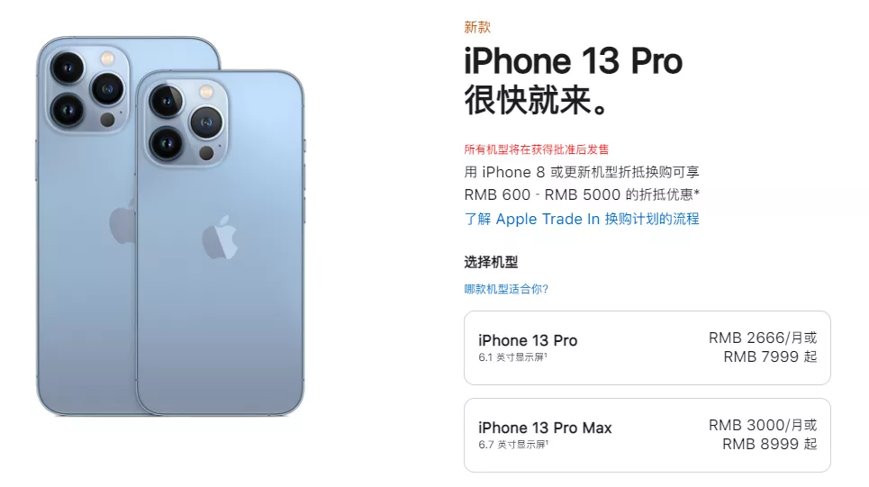Click the Apple logo on the larger rear phone
Viewport: 869px width, 487px height.
122,221
